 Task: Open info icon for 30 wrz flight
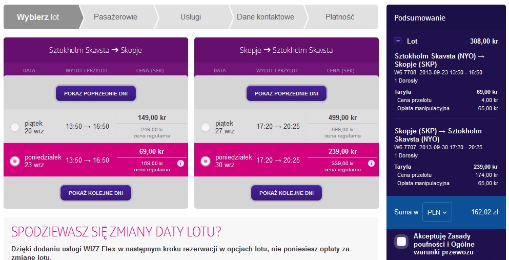(x=372, y=163)
